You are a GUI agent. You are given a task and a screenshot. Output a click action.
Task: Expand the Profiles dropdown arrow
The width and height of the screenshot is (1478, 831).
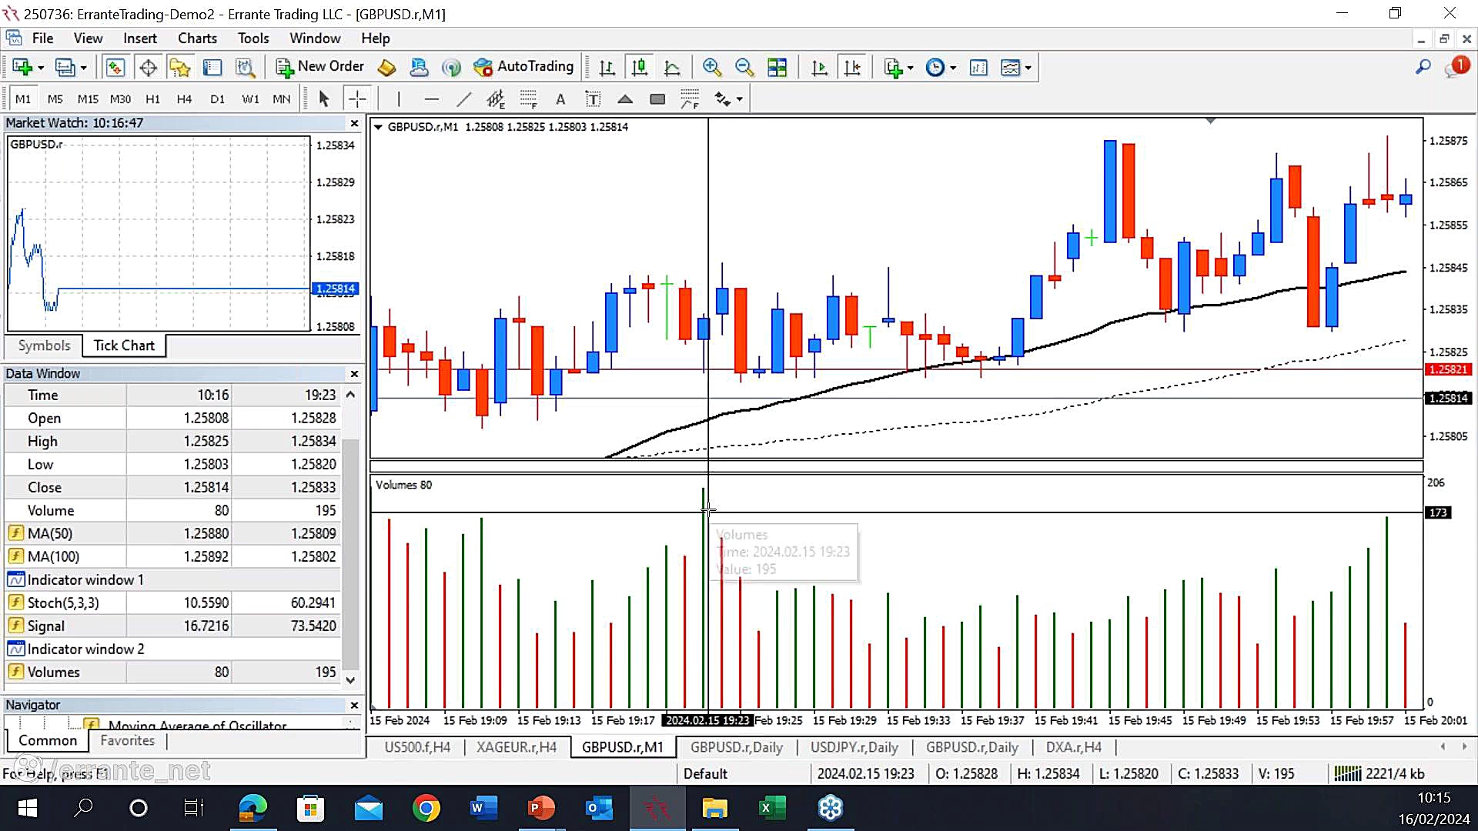coord(84,68)
